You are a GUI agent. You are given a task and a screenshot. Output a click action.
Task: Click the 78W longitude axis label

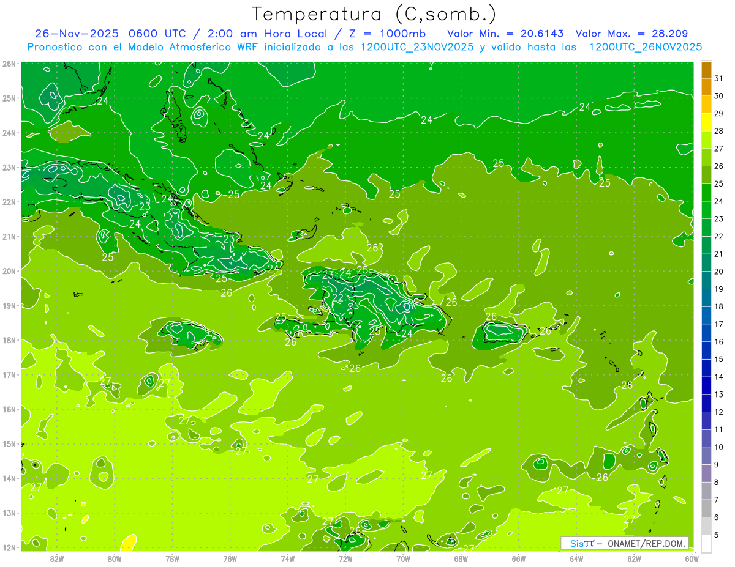(x=172, y=558)
